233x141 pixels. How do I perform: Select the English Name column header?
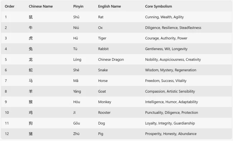[110, 6]
